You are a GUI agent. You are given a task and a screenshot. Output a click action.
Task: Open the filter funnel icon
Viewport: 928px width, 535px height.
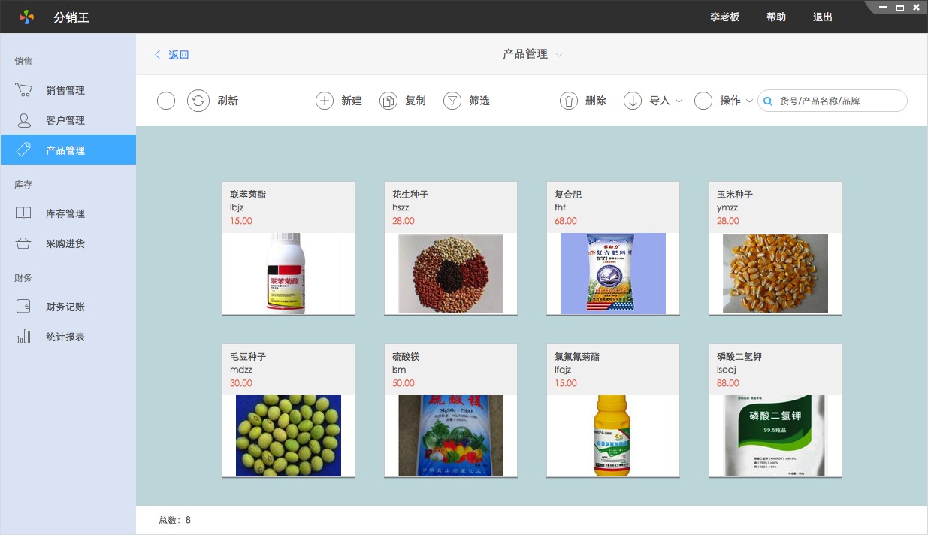[x=452, y=101]
